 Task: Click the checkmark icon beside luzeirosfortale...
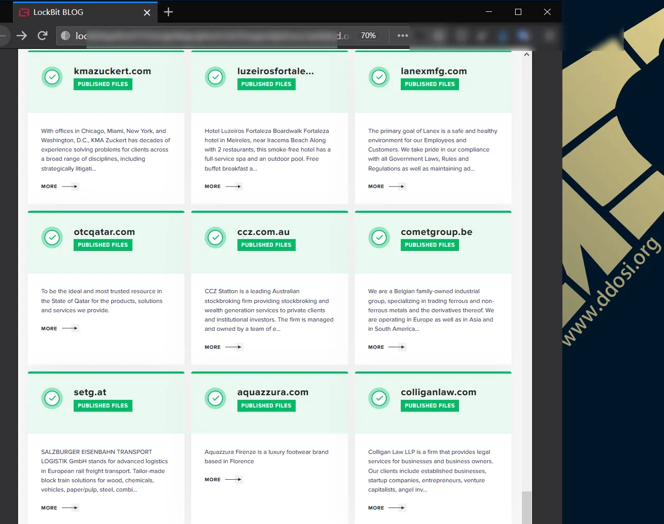click(215, 77)
